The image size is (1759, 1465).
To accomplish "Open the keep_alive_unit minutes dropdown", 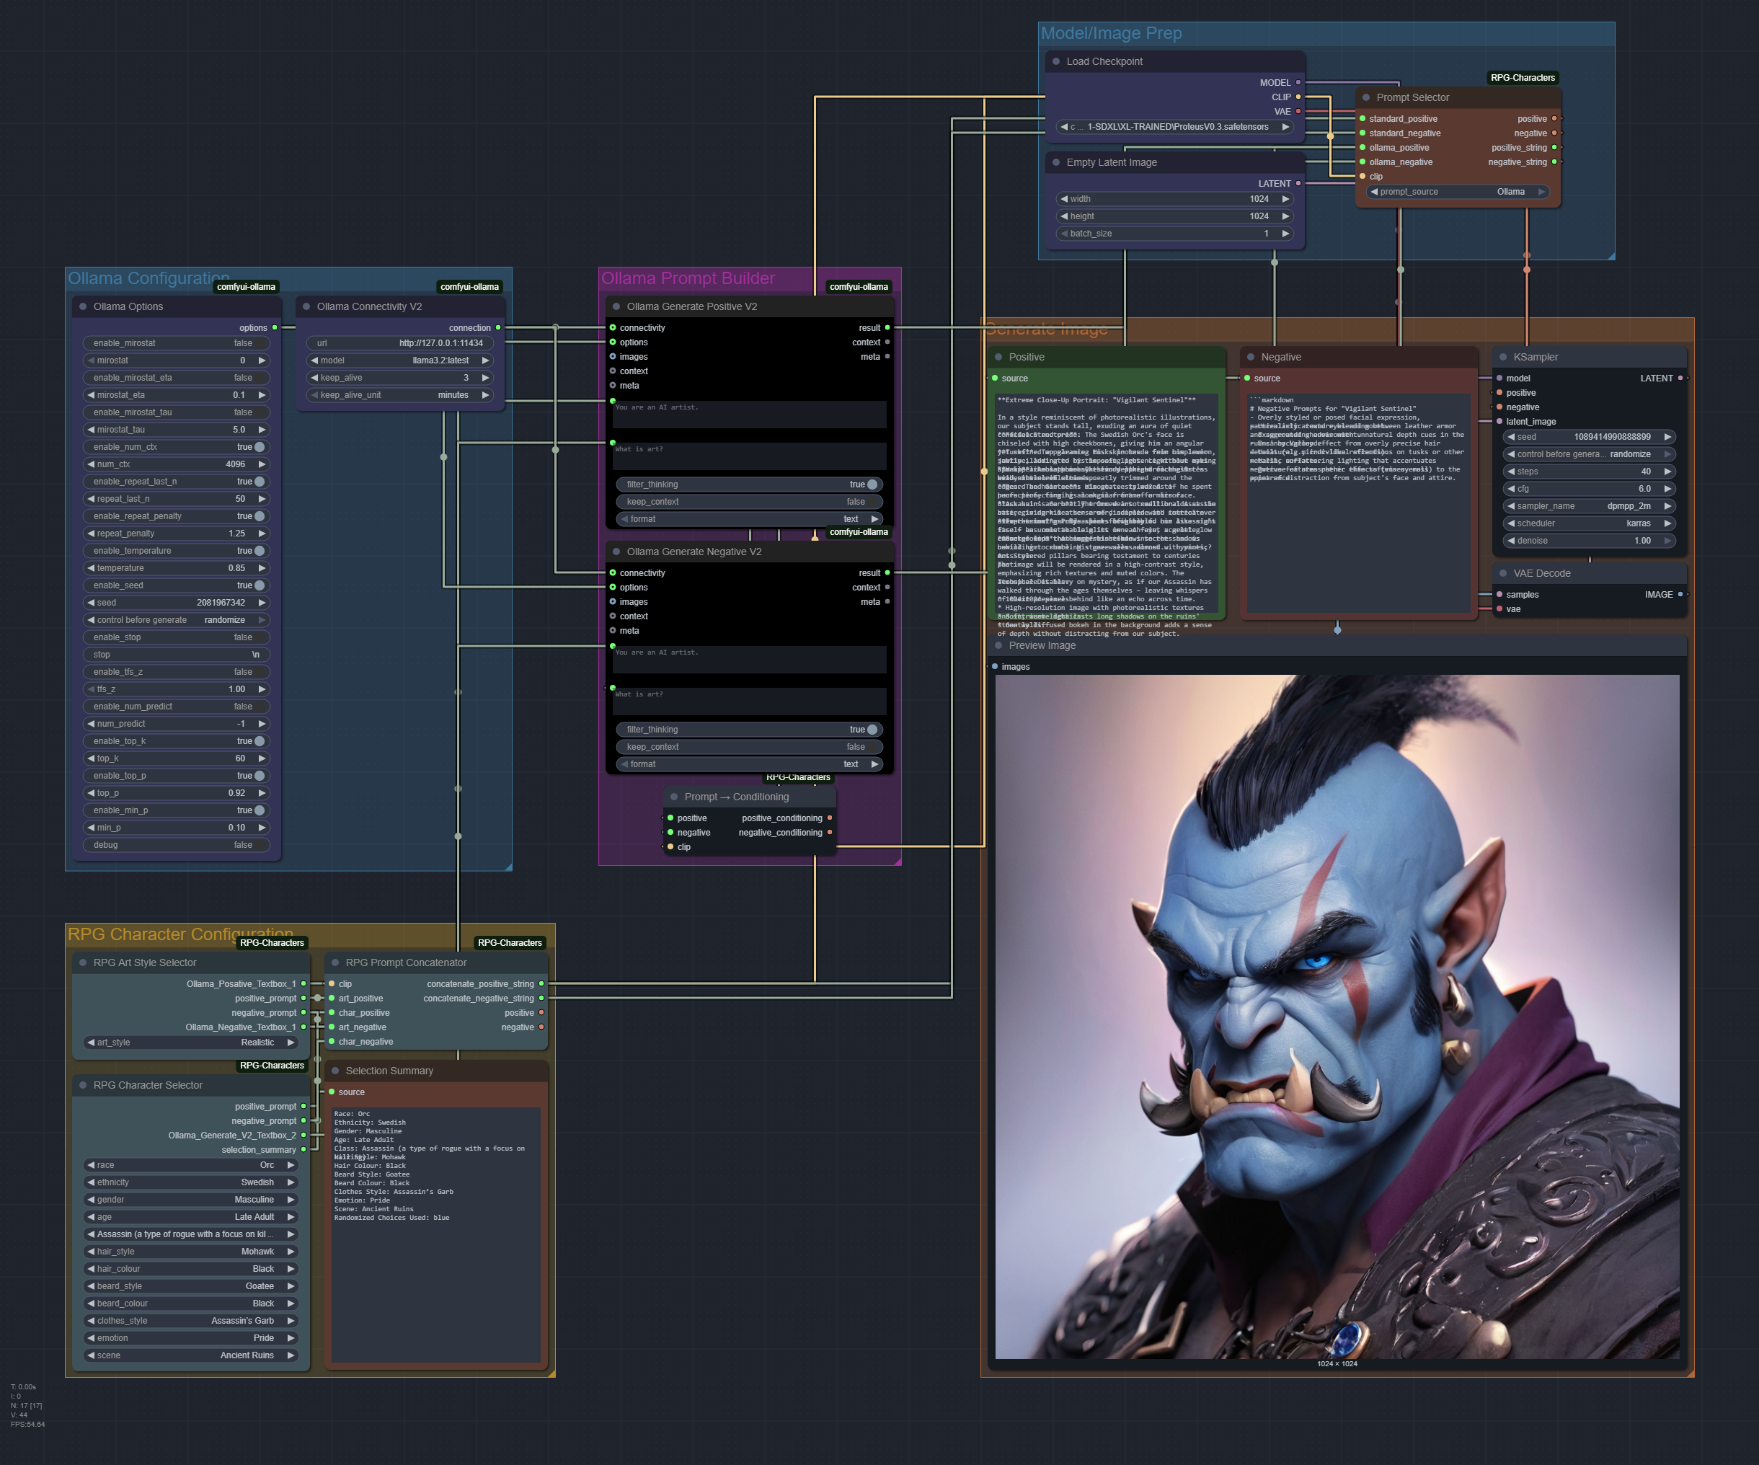I will coord(400,395).
